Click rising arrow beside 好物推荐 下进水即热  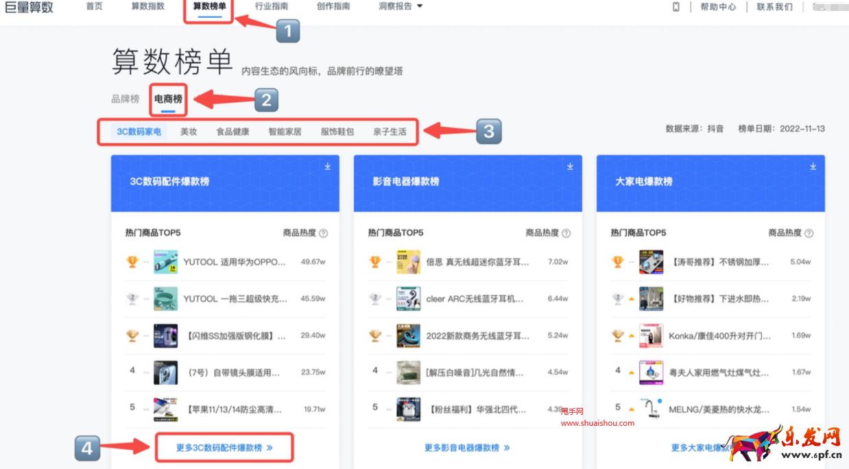632,299
